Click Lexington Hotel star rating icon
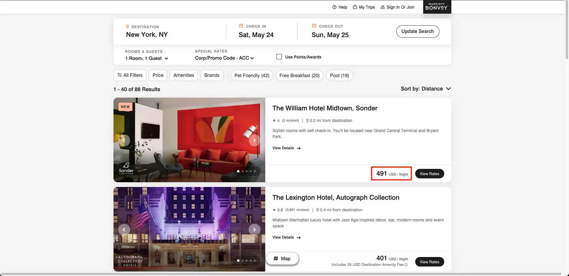 274,210
